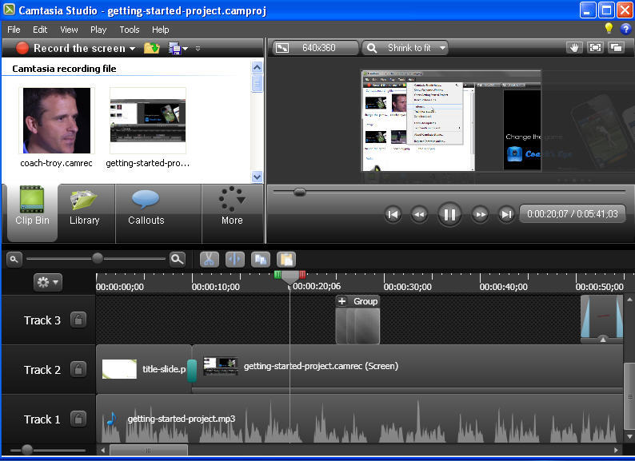Image resolution: width=635 pixels, height=461 pixels.
Task: Click the timeline vertical scroll down arrow
Action: point(629,437)
